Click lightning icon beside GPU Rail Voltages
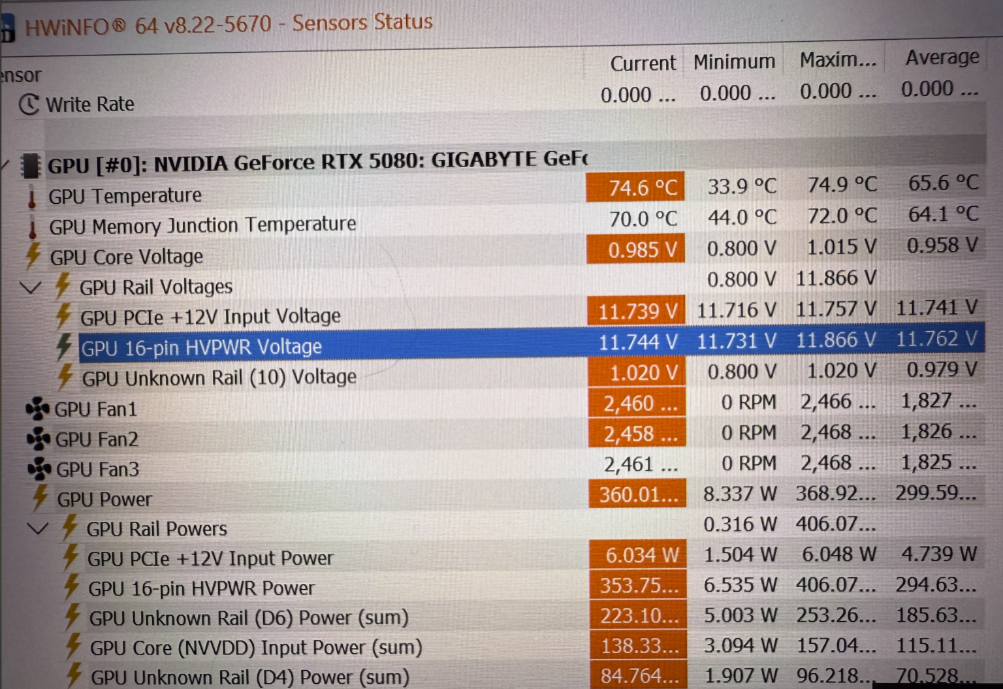 point(63,285)
